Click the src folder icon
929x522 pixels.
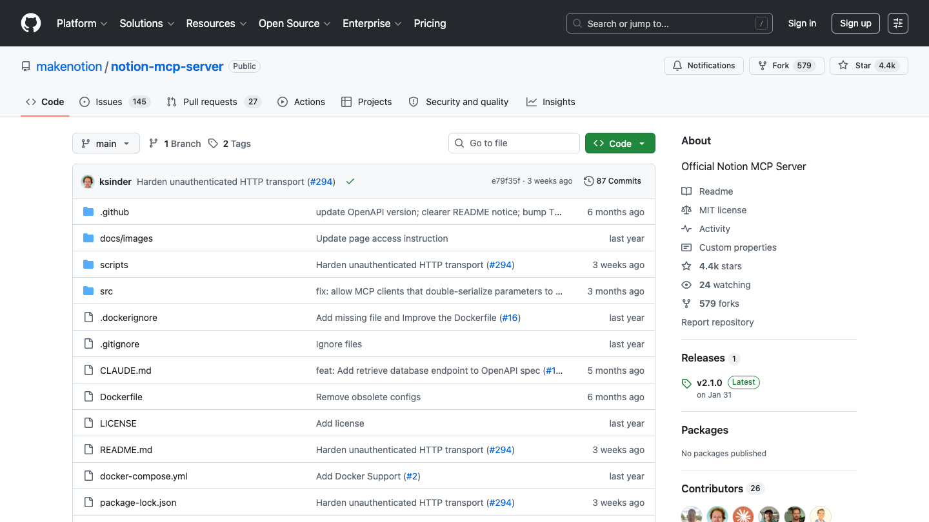[88, 291]
